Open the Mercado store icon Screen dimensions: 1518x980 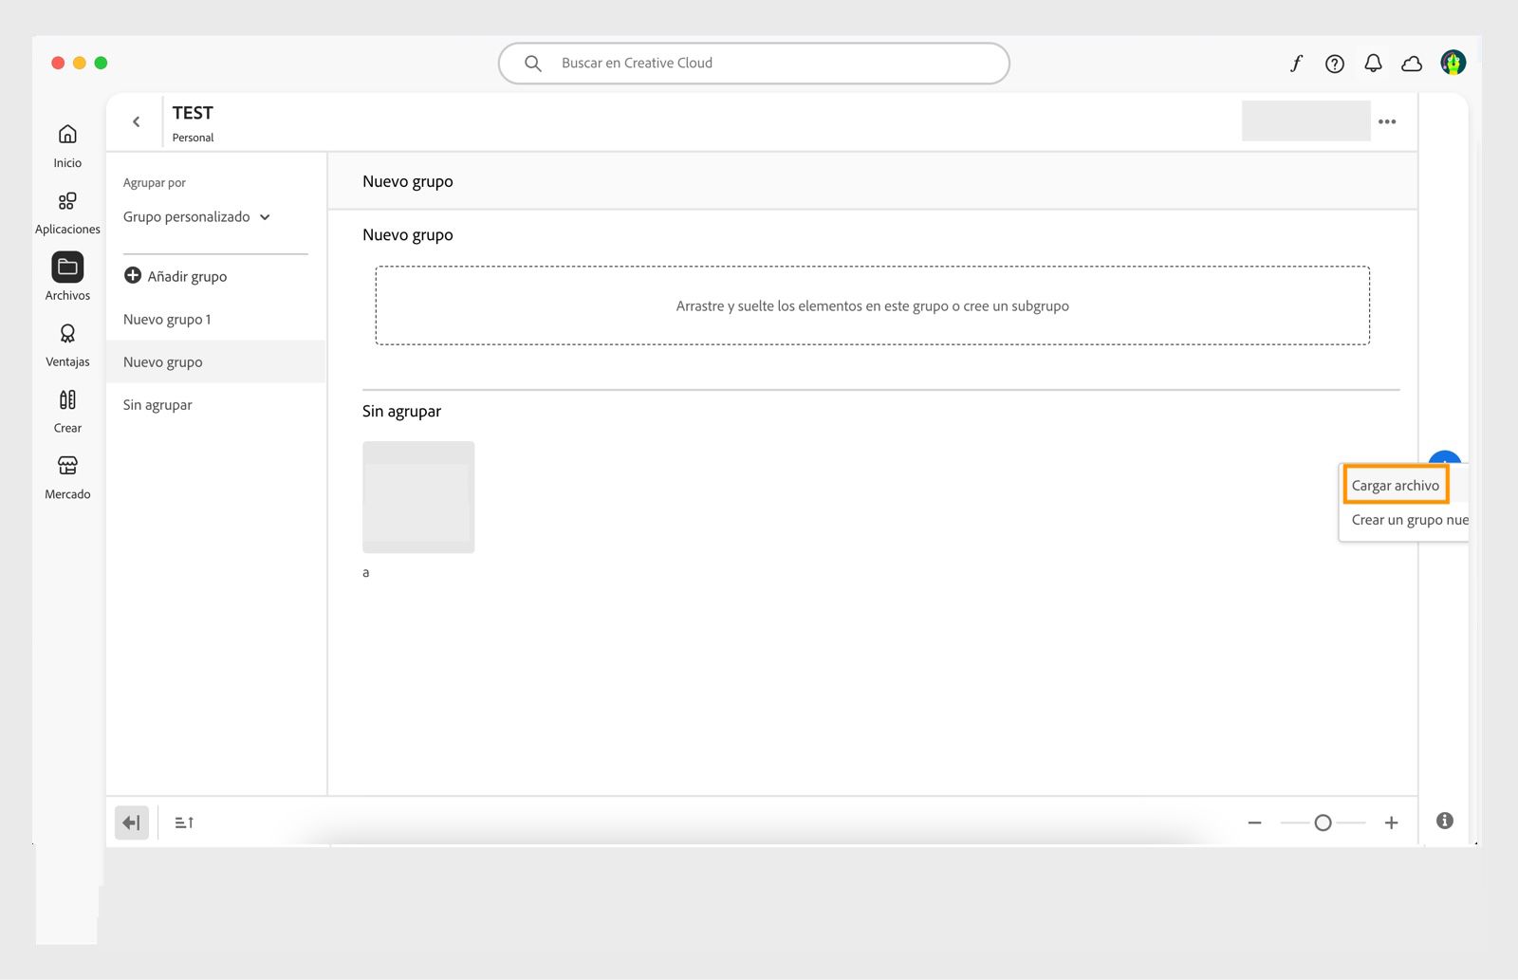tap(67, 466)
